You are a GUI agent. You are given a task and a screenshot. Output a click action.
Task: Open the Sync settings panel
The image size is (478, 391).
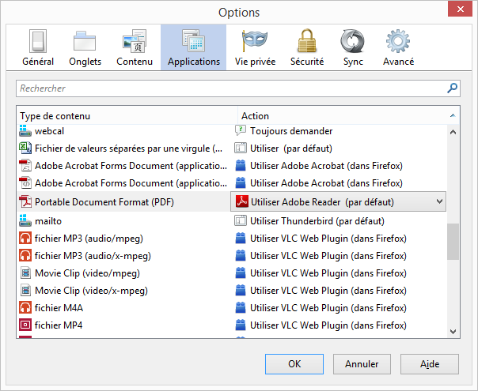(353, 48)
